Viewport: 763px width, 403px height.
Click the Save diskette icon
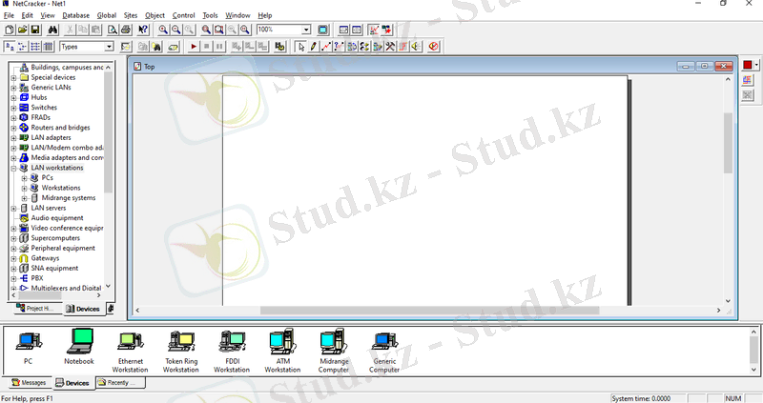point(35,30)
